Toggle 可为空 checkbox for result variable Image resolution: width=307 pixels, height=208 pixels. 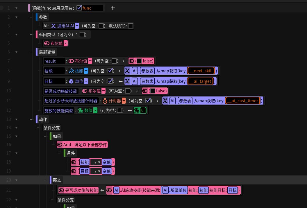pyautogui.click(x=114, y=61)
